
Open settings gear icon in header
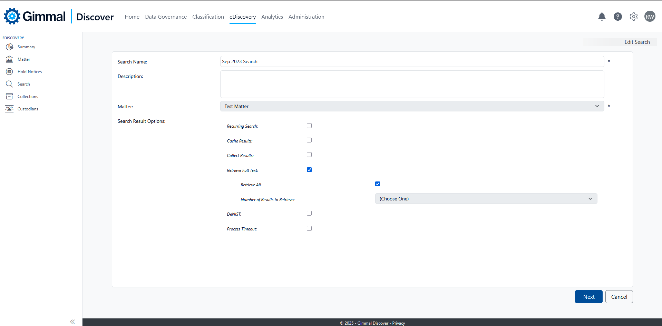[x=633, y=17]
